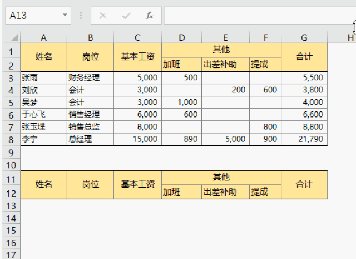Image resolution: width=356 pixels, height=259 pixels.
Task: Select column G header
Action: pyautogui.click(x=304, y=37)
